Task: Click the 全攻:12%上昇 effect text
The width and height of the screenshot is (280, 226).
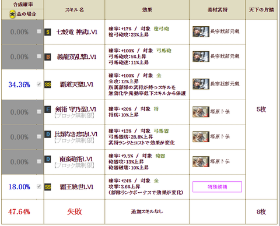Action: click(124, 82)
